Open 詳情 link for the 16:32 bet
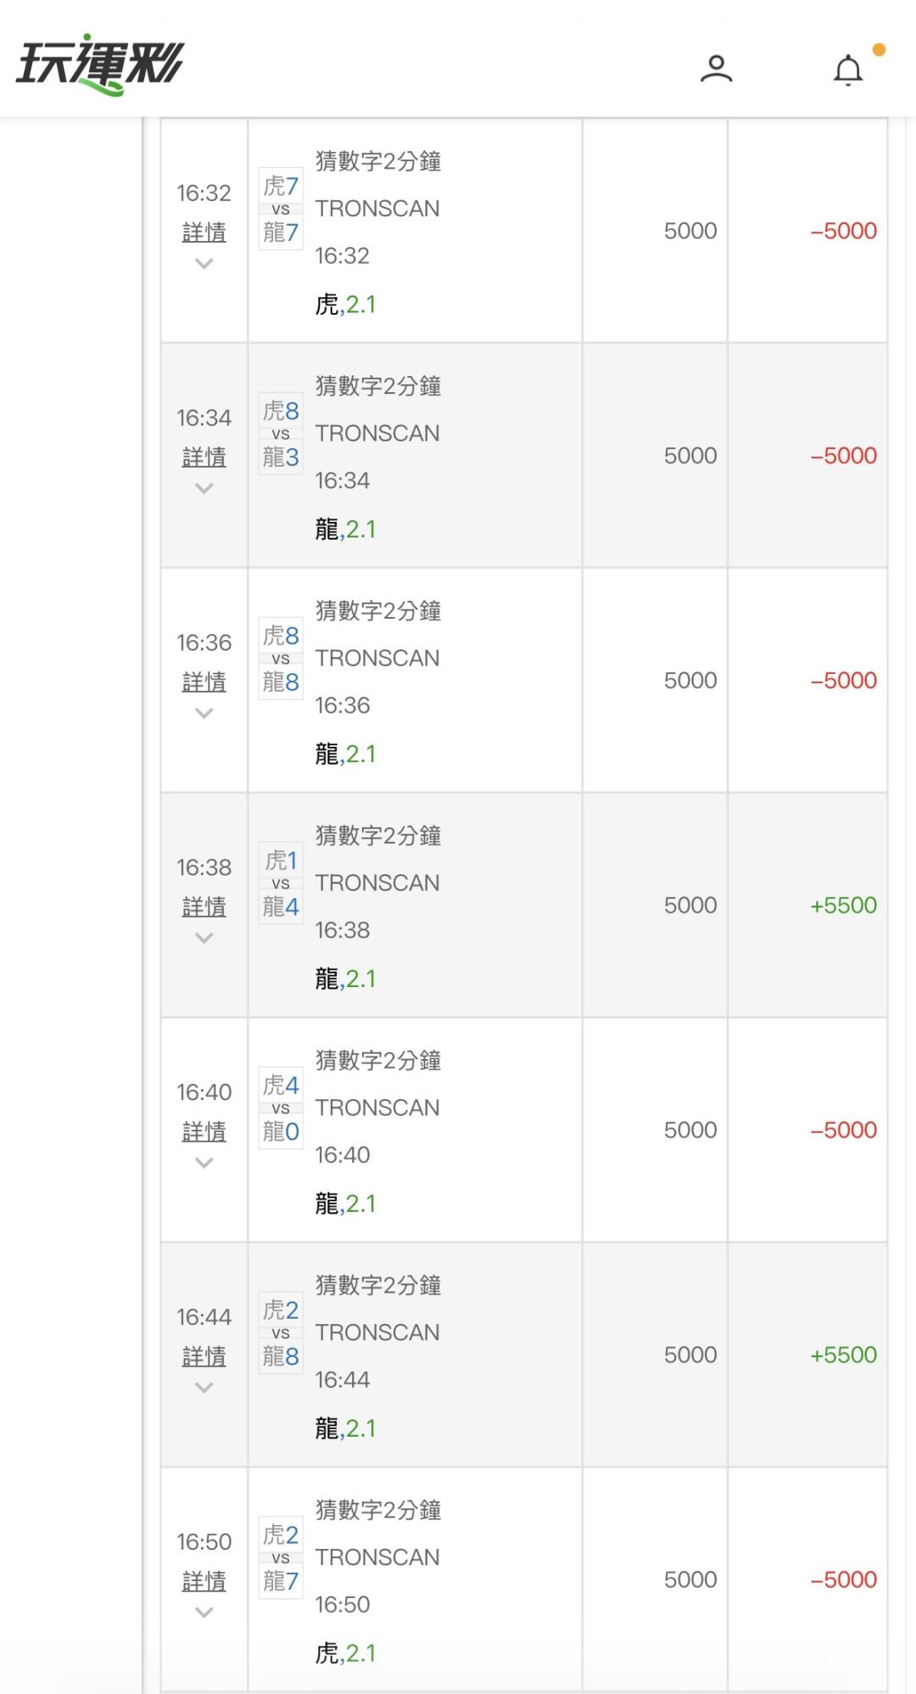The height and width of the screenshot is (1694, 916). tap(204, 233)
